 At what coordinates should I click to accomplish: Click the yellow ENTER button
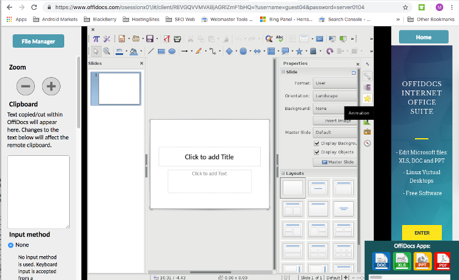(x=422, y=233)
